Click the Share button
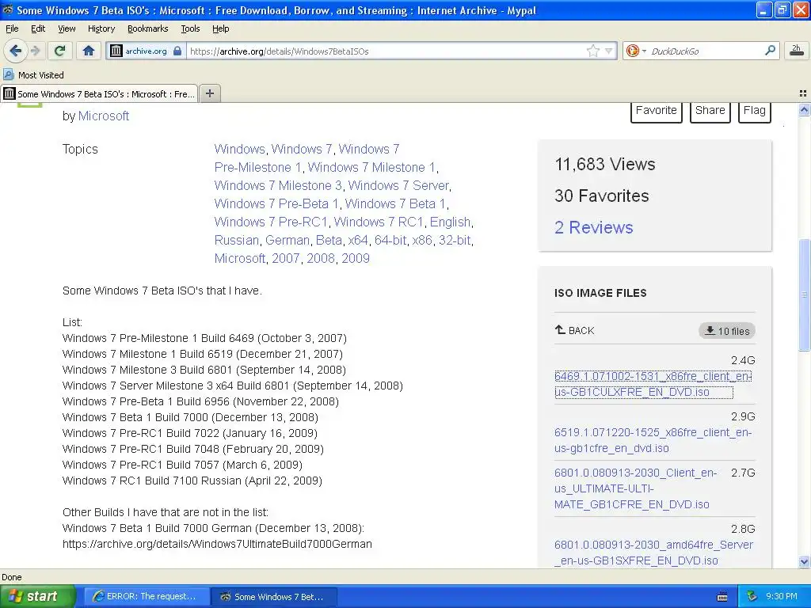 [710, 111]
